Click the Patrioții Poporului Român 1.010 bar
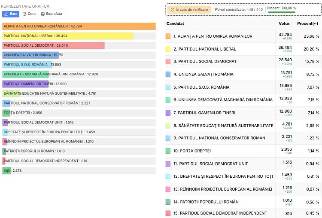The width and height of the screenshot is (322, 218). 4,151
